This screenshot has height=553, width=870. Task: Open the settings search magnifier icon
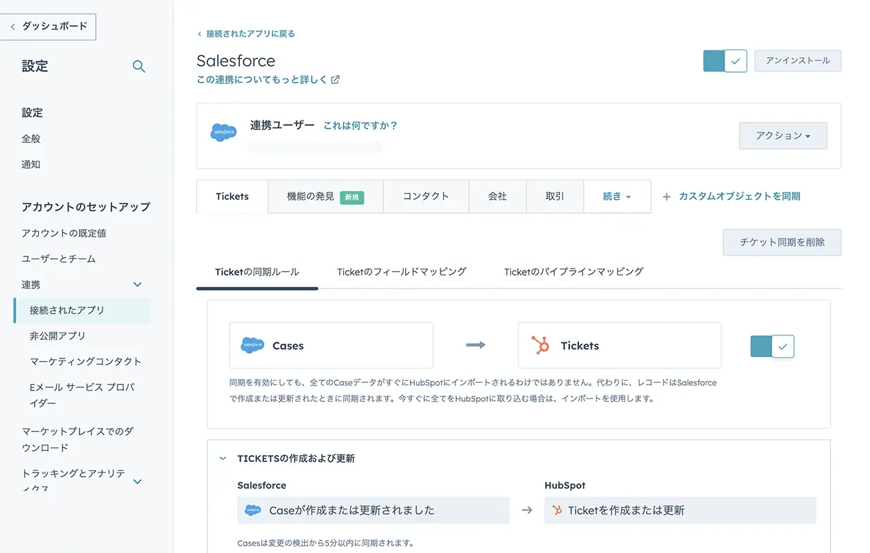point(139,67)
